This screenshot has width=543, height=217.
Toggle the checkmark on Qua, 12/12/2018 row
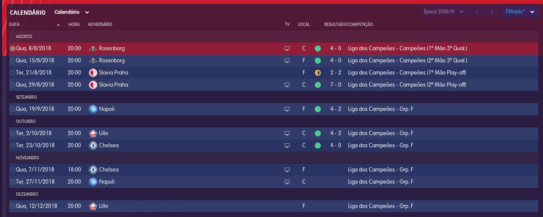[x=12, y=206]
